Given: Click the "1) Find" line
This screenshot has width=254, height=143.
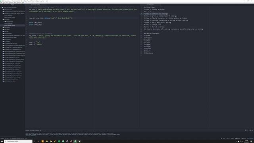Looking at the screenshot, I should [147, 35].
